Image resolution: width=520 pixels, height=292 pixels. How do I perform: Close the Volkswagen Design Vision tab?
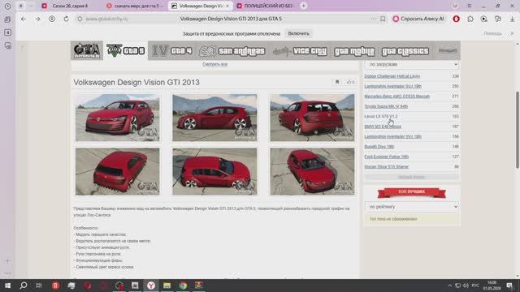click(227, 6)
